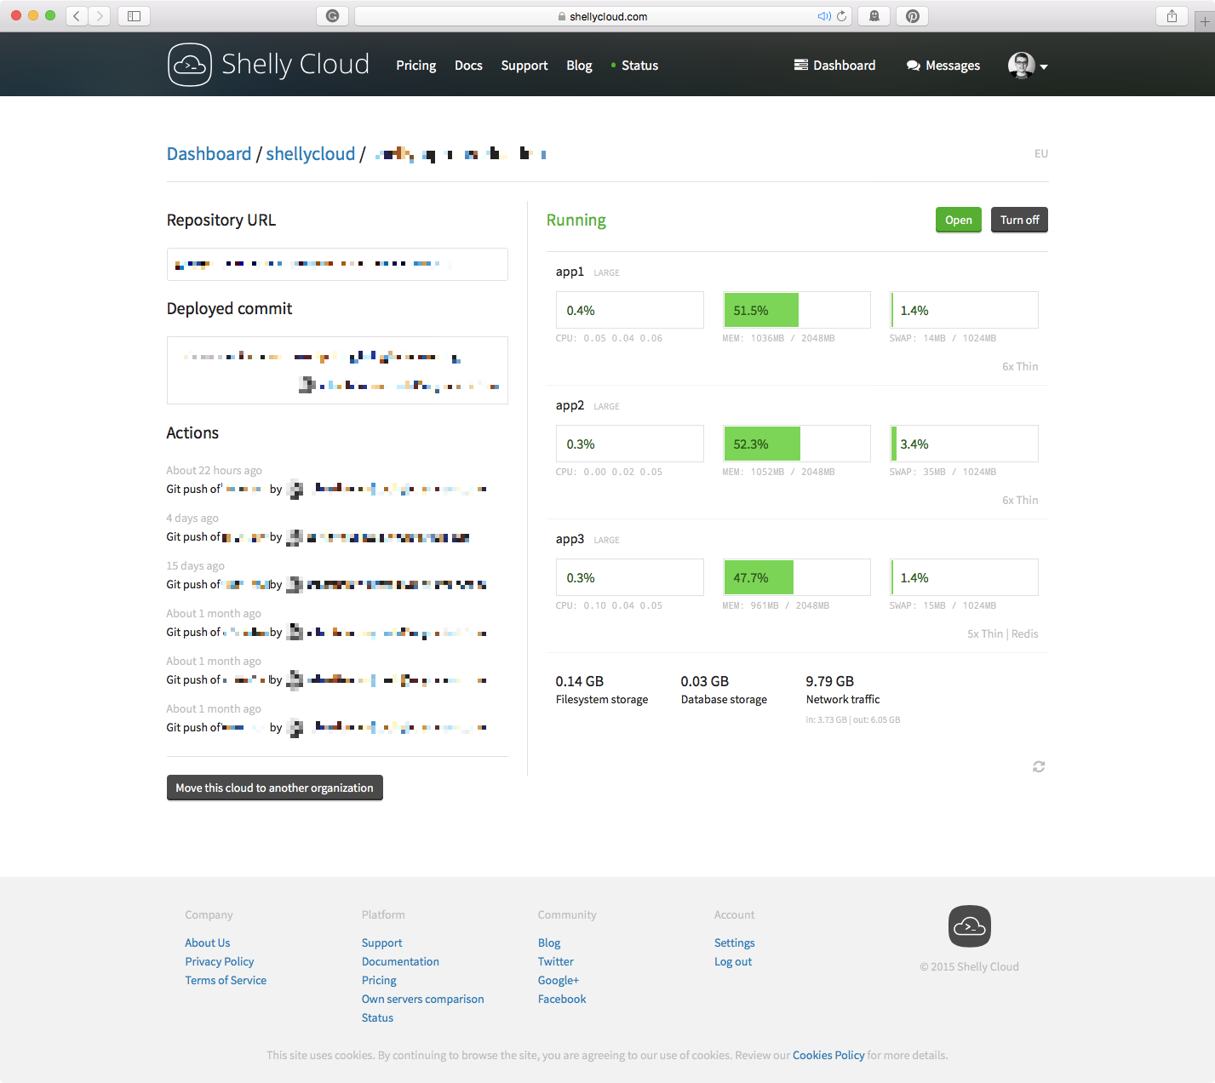Click Move this cloud to another organization
This screenshot has width=1215, height=1083.
(x=275, y=788)
